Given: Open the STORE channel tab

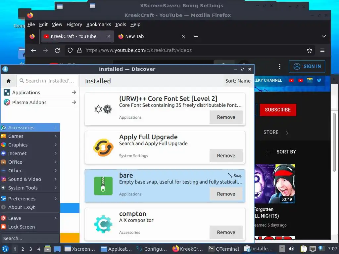Looking at the screenshot, I should [x=271, y=132].
